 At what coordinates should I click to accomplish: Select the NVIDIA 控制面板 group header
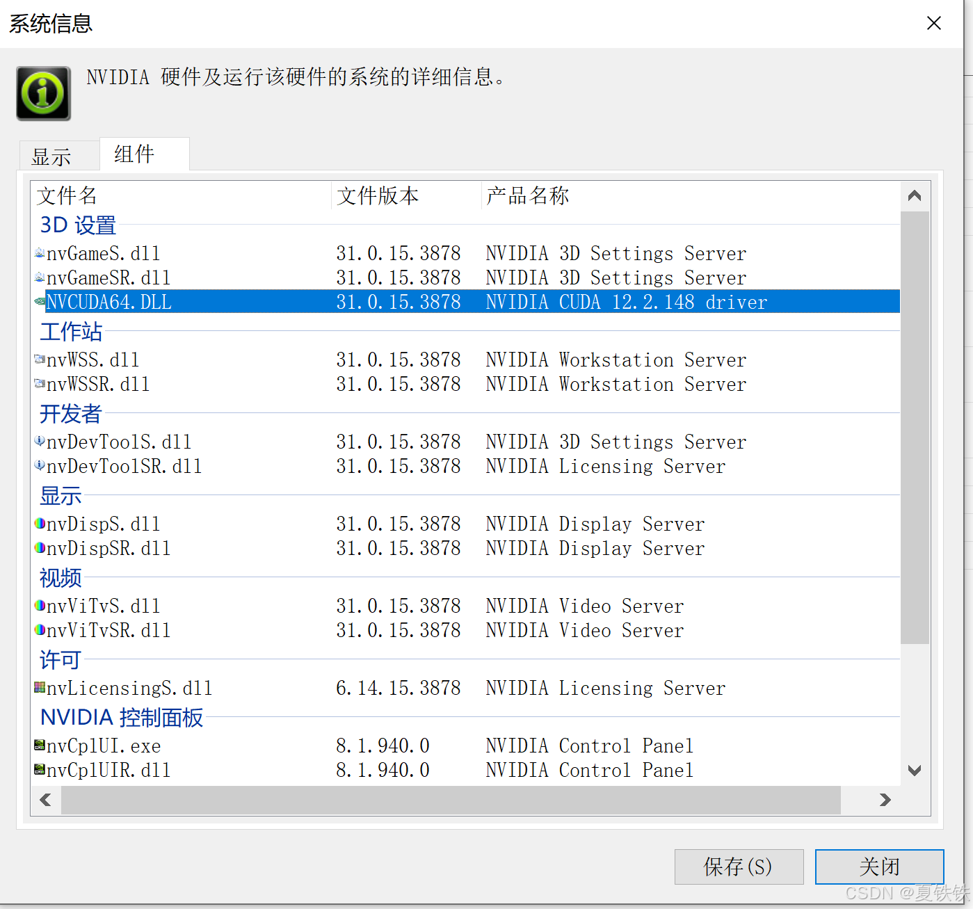[122, 717]
